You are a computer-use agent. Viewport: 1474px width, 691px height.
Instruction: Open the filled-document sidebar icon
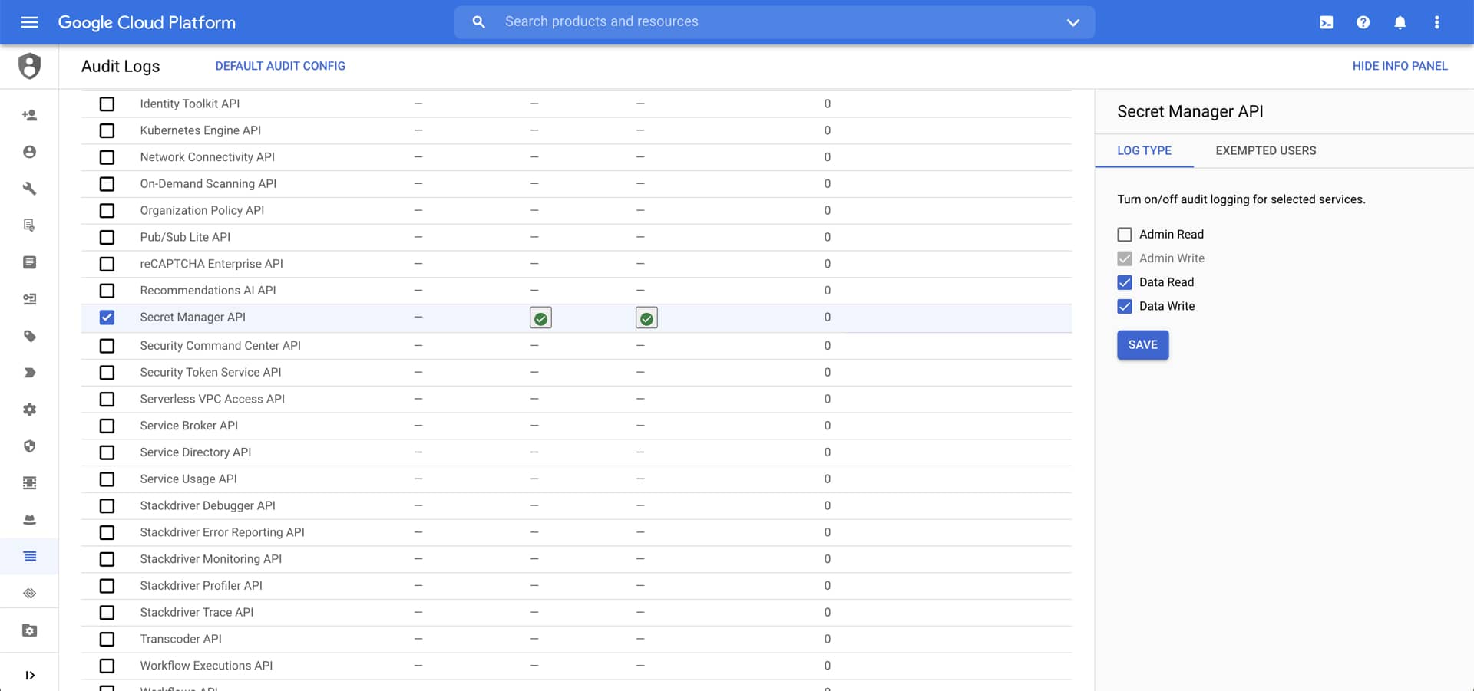(29, 262)
